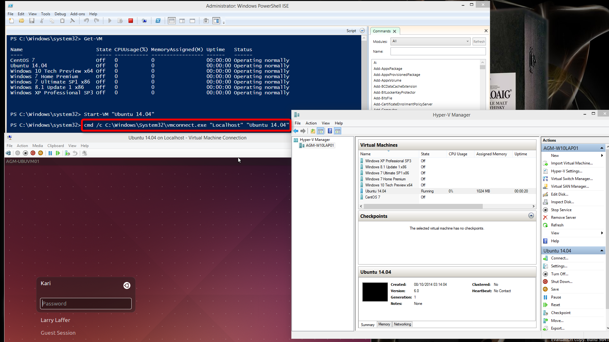Expand View submenu arrow in Actions pane

(x=602, y=233)
